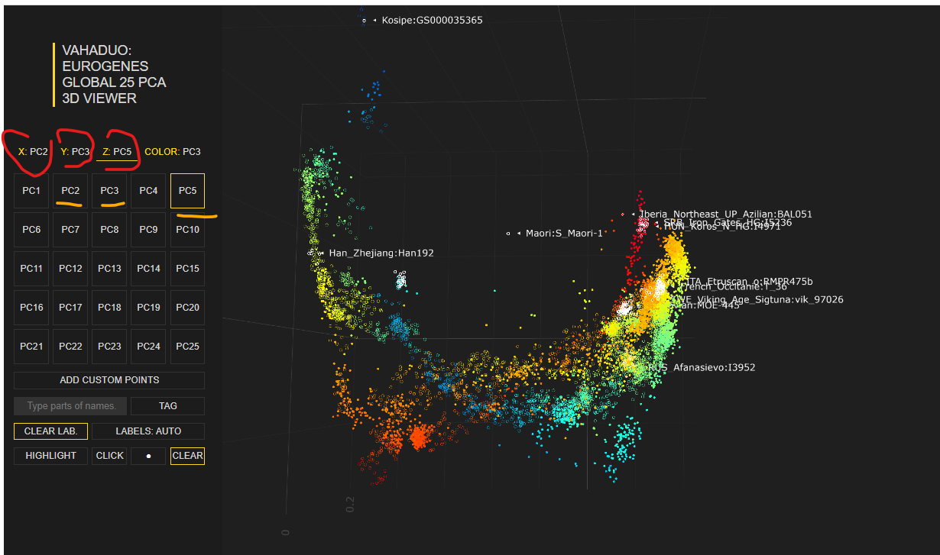This screenshot has height=555, width=940.
Task: Select the PC13 component button
Action: coord(109,269)
